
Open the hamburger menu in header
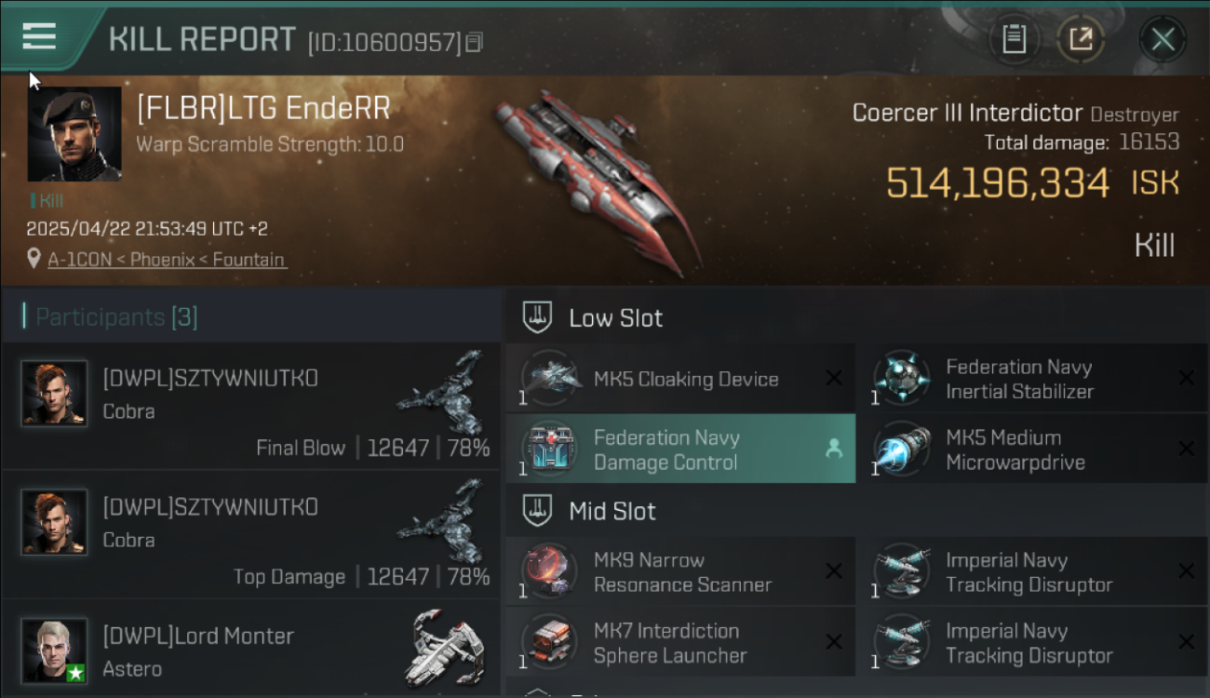[39, 37]
